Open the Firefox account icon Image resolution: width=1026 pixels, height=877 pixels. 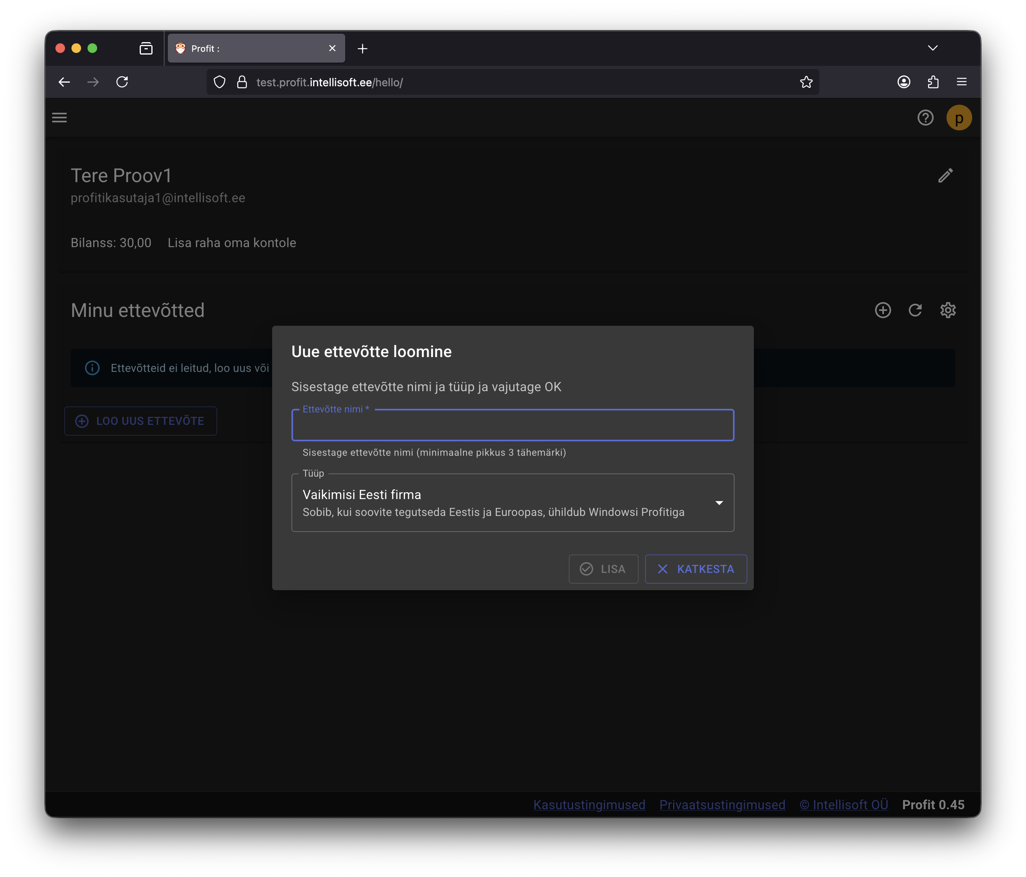click(x=904, y=82)
